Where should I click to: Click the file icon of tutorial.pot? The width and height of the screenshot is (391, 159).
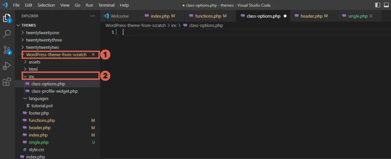(28, 106)
